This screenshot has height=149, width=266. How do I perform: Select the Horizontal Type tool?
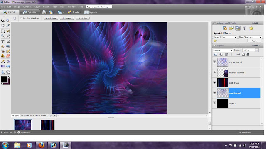click(x=3, y=42)
